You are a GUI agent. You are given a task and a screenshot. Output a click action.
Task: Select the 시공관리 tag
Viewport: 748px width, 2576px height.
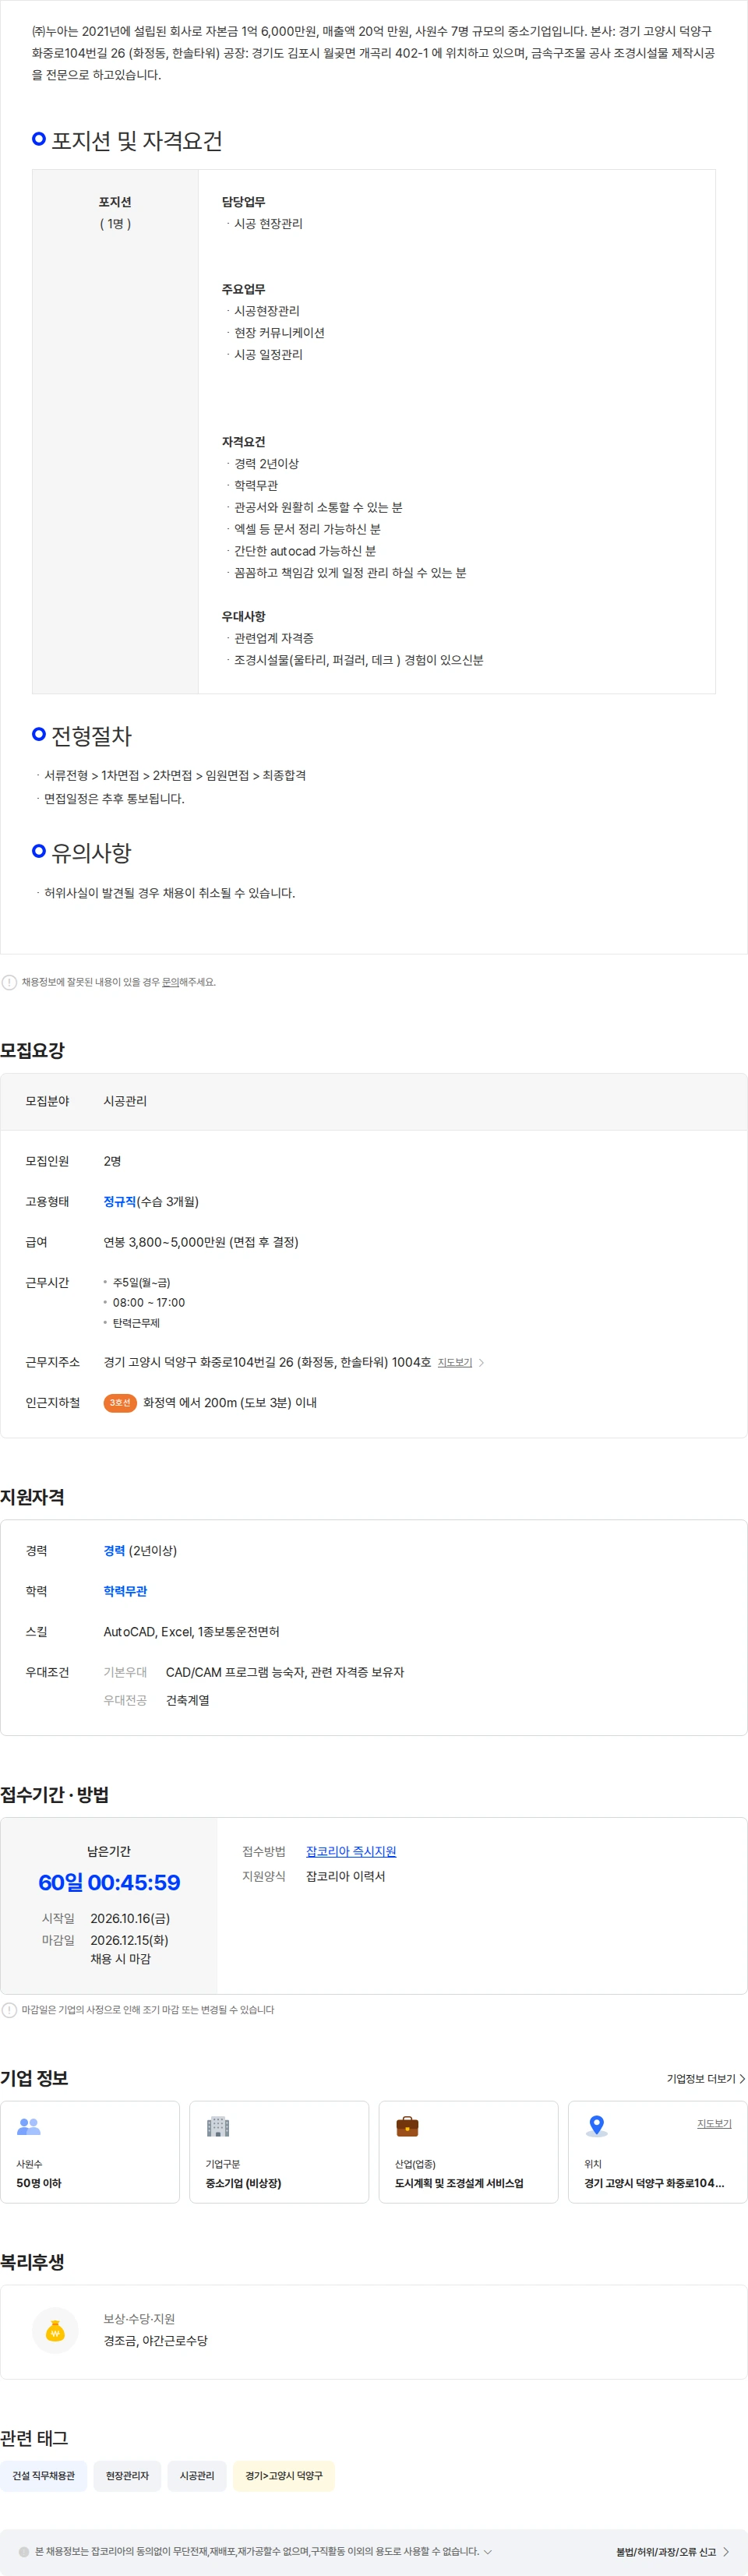click(x=197, y=2475)
